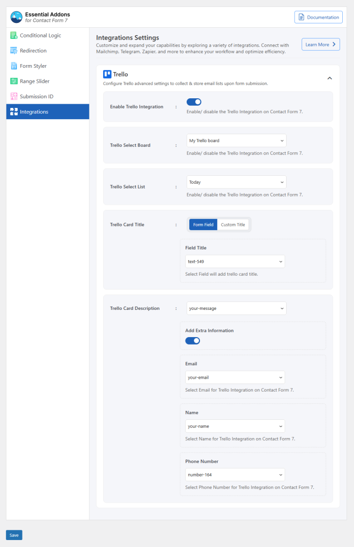The height and width of the screenshot is (547, 354).
Task: Open the Documentation button
Action: tap(318, 17)
